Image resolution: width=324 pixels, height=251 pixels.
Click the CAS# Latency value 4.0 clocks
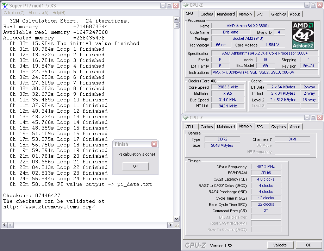point(266,179)
